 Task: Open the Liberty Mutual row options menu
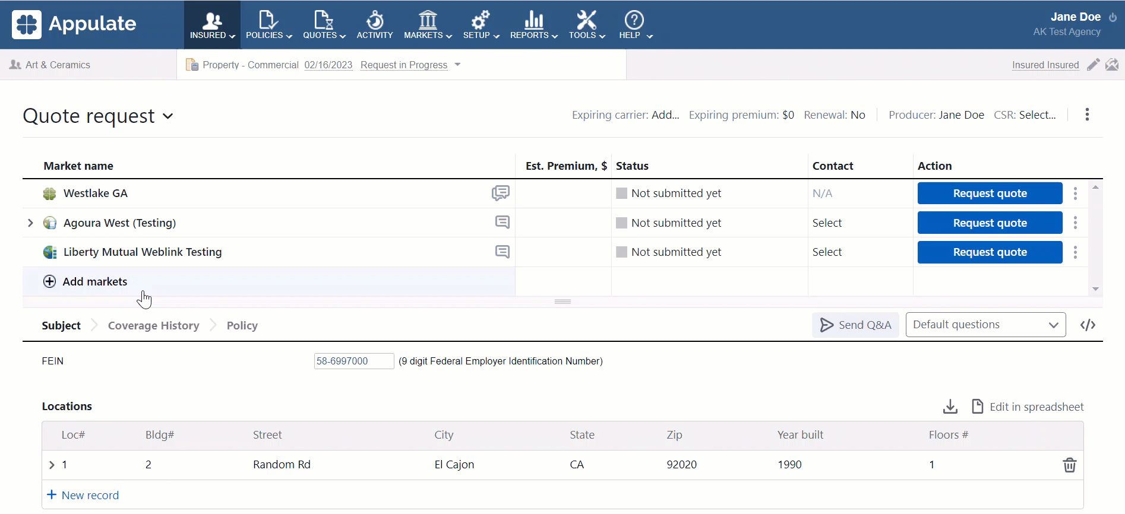pyautogui.click(x=1075, y=252)
